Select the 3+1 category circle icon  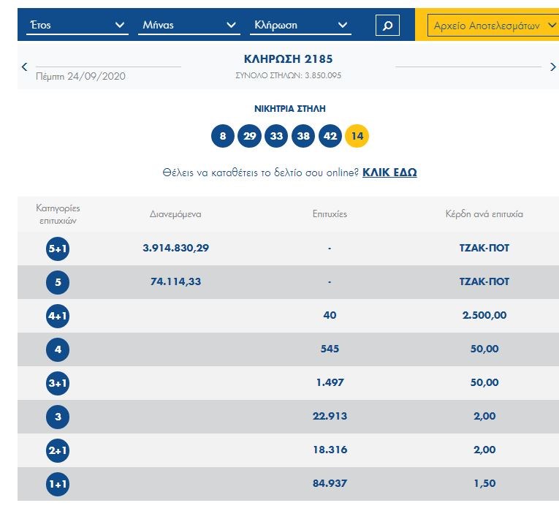click(58, 383)
